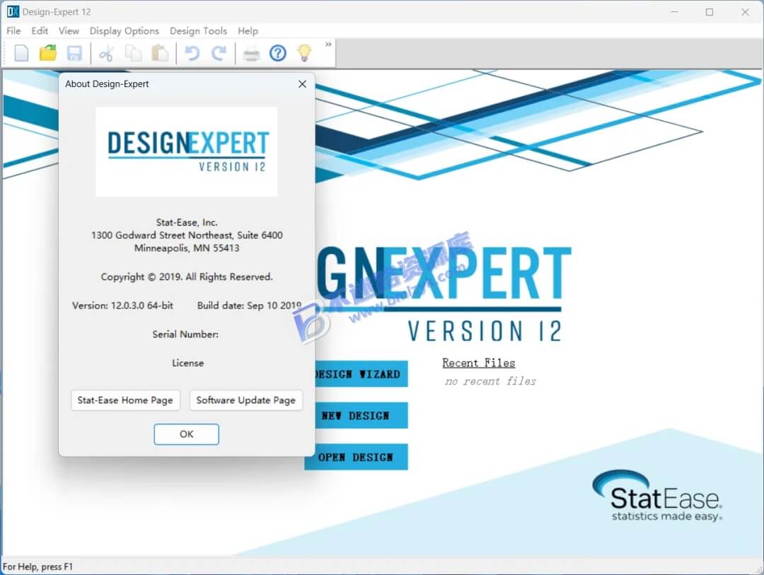Confirm the About dialog with OK
The image size is (764, 575).
[187, 434]
